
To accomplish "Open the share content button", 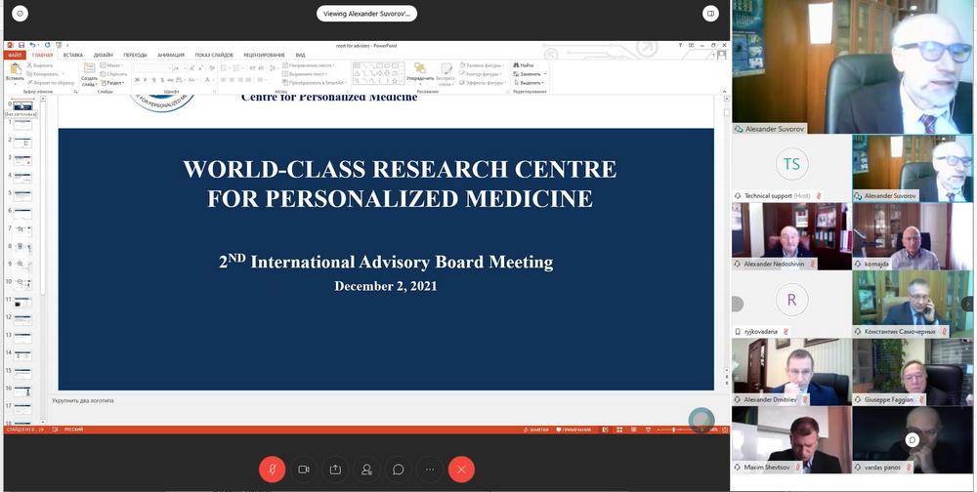I will coord(335,470).
